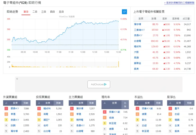Open the 這波多頭轉弱的三個觀察點 link

tap(179, 3)
